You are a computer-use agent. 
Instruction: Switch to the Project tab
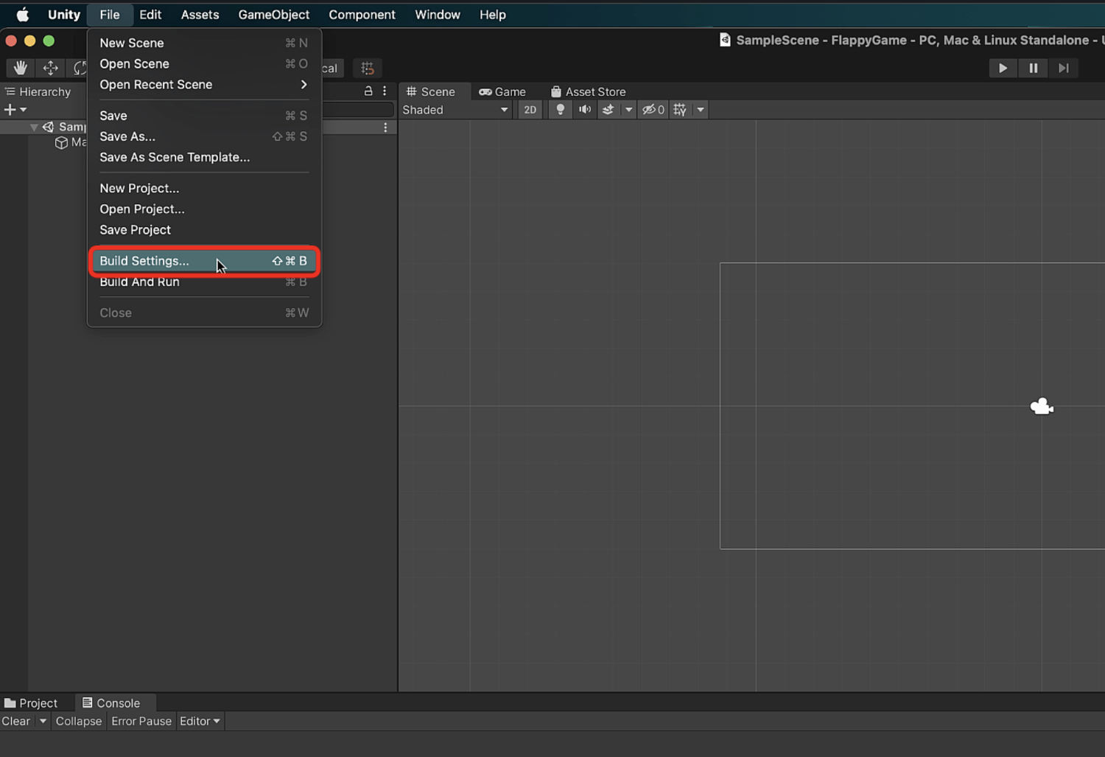[31, 703]
